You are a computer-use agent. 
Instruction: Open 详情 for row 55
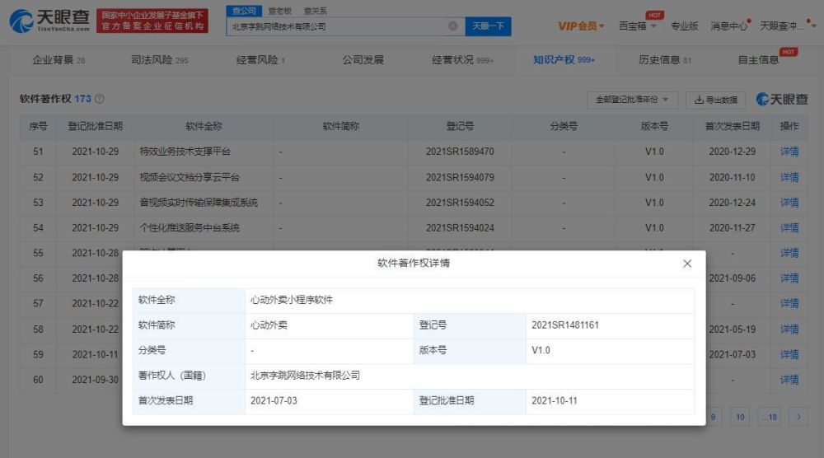pos(789,253)
